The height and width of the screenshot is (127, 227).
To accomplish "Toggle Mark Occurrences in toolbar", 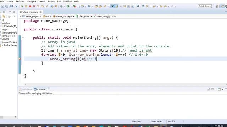I will 117,6.
